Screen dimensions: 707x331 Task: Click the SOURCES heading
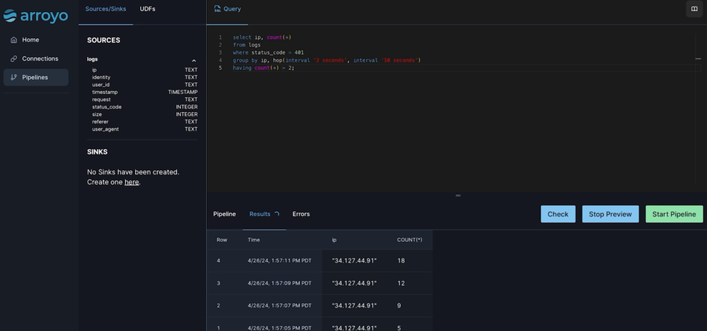(x=103, y=40)
